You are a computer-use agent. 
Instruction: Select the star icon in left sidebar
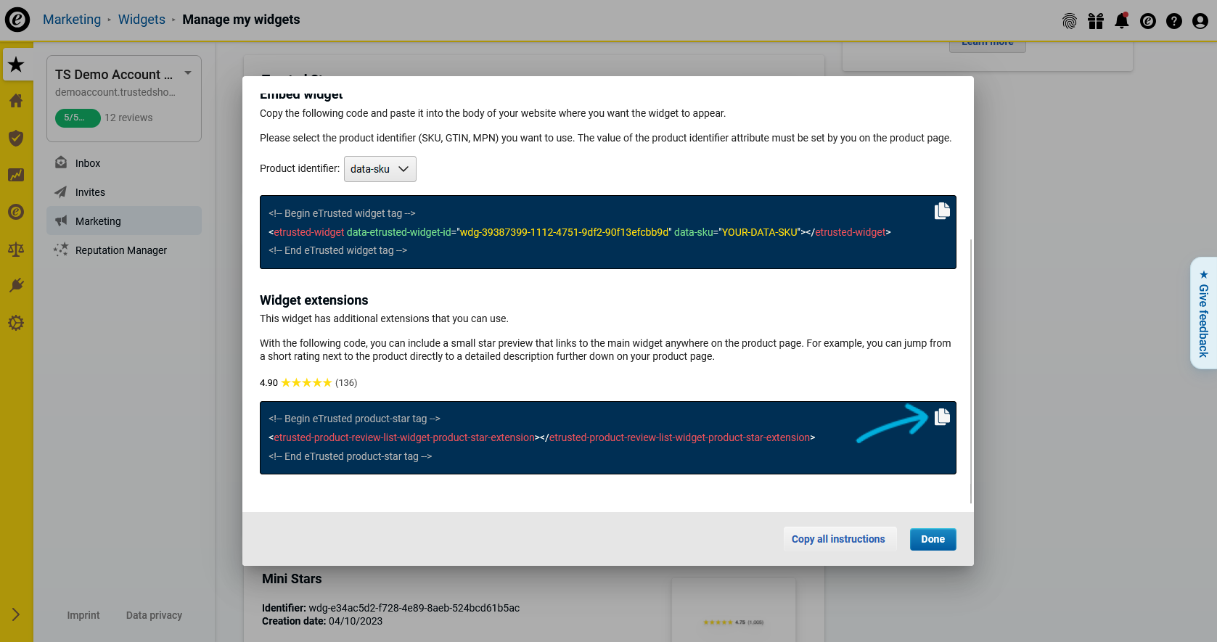point(16,65)
